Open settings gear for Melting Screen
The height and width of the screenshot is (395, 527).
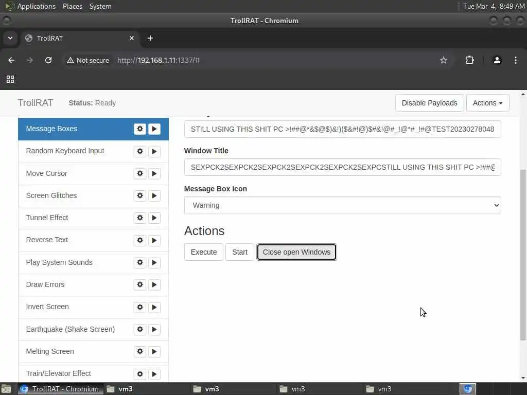tap(140, 352)
